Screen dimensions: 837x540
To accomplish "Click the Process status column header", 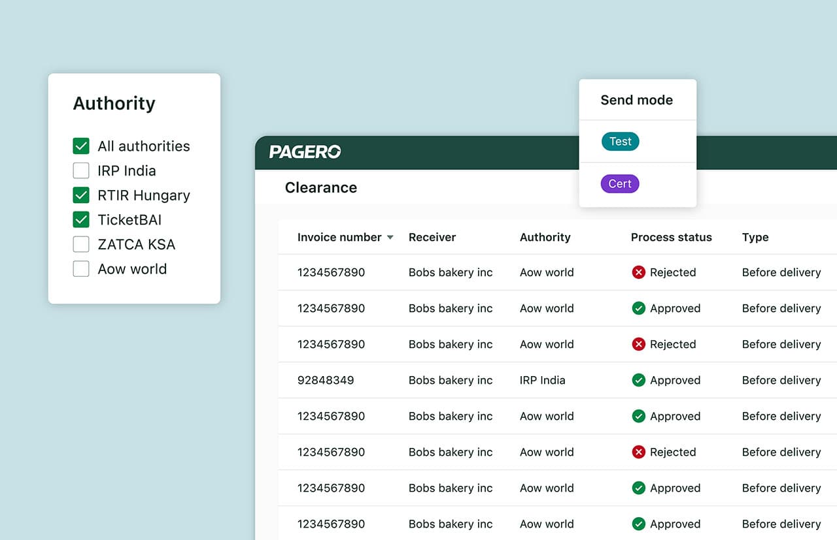I will pos(671,238).
